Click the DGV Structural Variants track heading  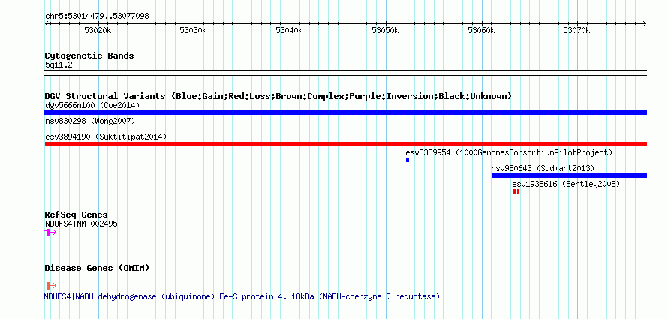click(278, 96)
